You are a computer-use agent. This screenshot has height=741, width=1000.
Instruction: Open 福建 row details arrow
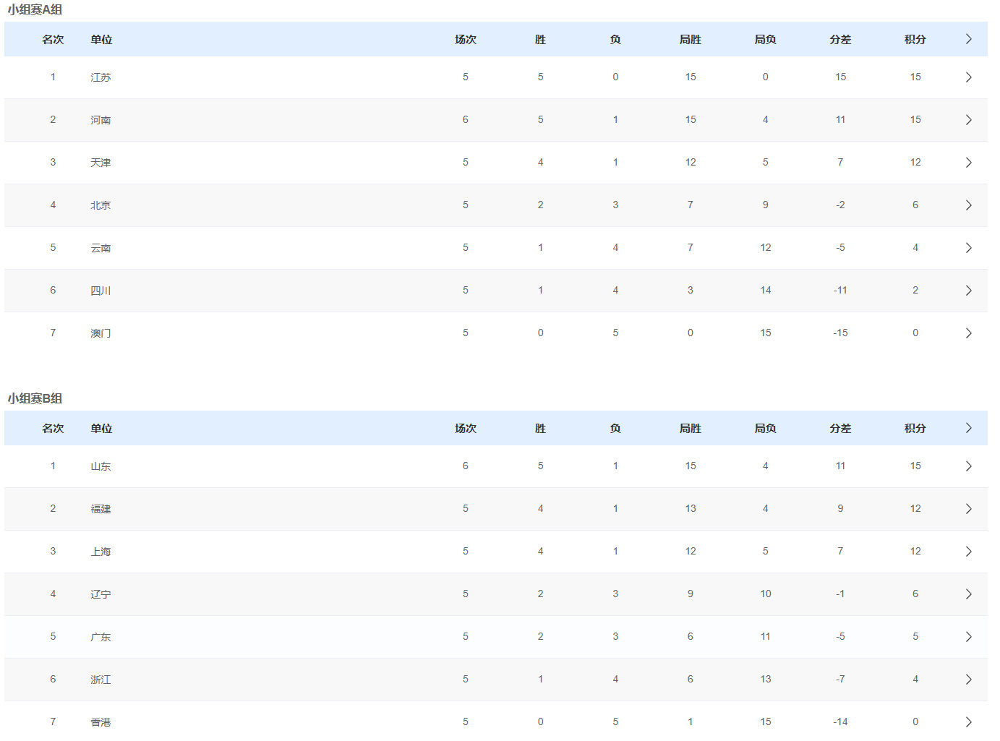pyautogui.click(x=968, y=509)
